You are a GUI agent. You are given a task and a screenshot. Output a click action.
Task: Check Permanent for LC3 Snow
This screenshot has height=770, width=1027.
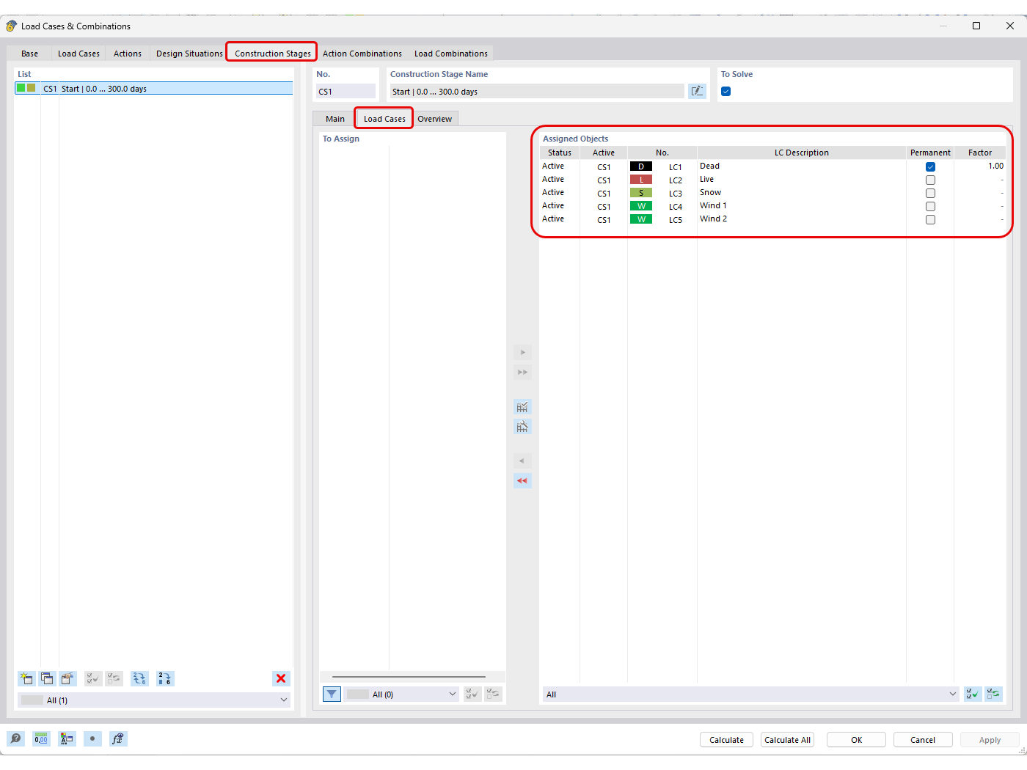(x=930, y=193)
